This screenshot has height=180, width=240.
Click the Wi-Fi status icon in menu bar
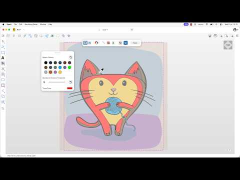[x=207, y=24]
